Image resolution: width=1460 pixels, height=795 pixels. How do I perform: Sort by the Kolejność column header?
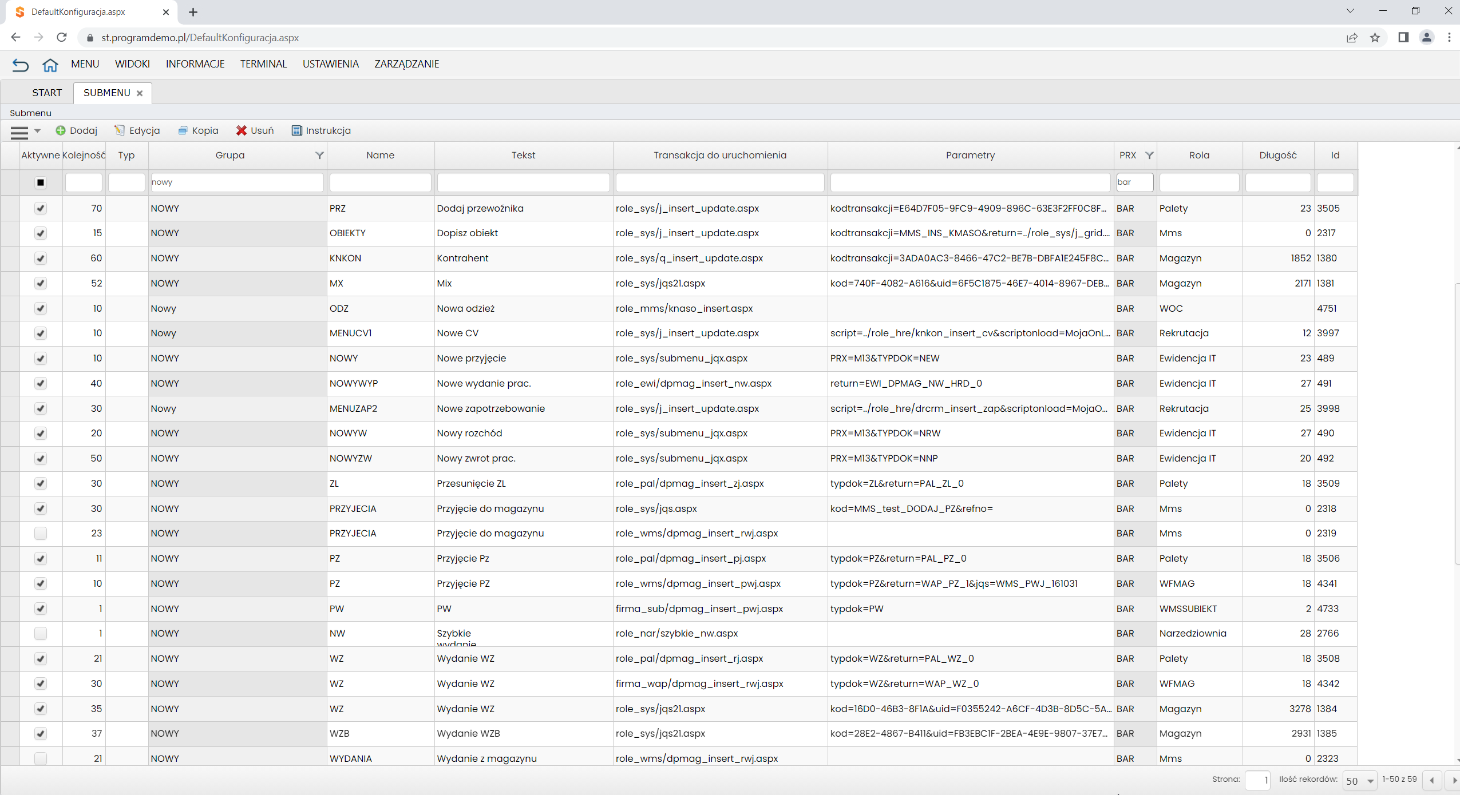click(84, 155)
